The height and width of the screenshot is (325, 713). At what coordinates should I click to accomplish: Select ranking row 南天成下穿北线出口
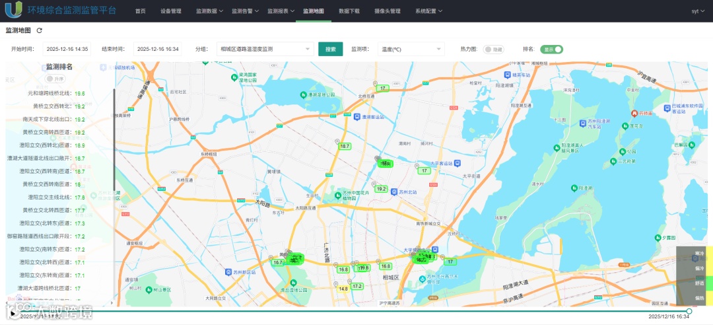tap(53, 120)
